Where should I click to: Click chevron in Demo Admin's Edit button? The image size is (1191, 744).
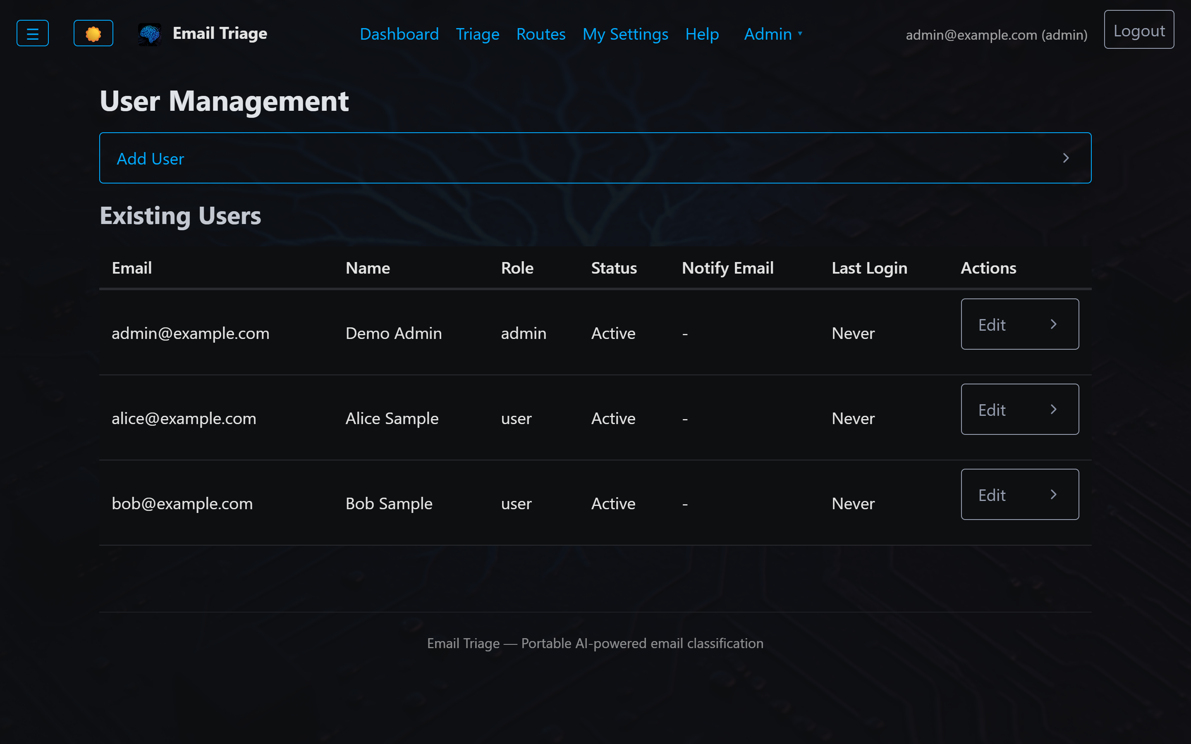tap(1054, 324)
